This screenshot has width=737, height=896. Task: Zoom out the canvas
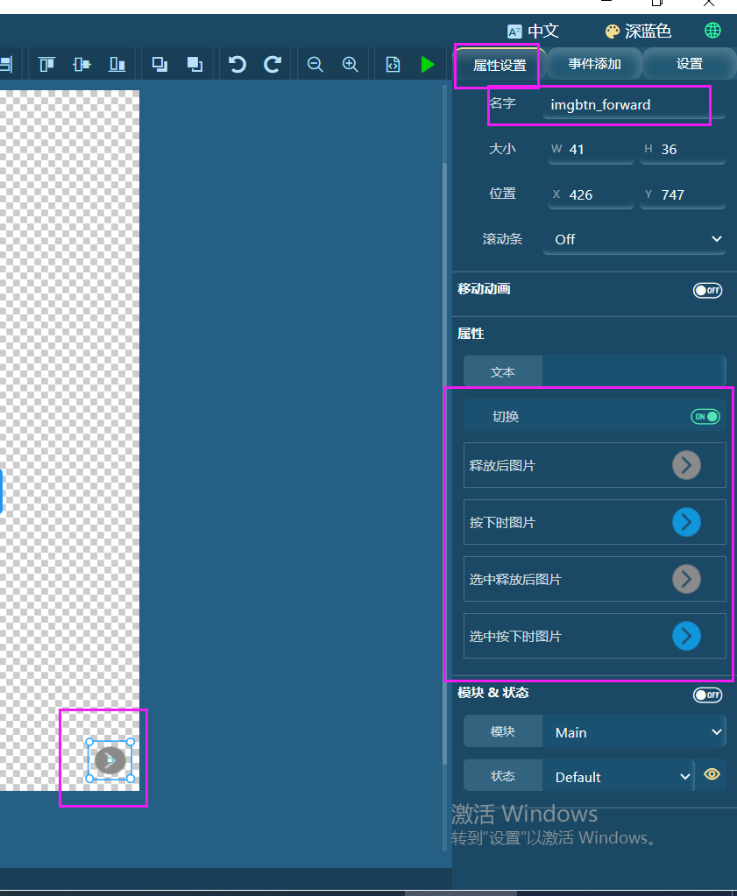pyautogui.click(x=315, y=64)
